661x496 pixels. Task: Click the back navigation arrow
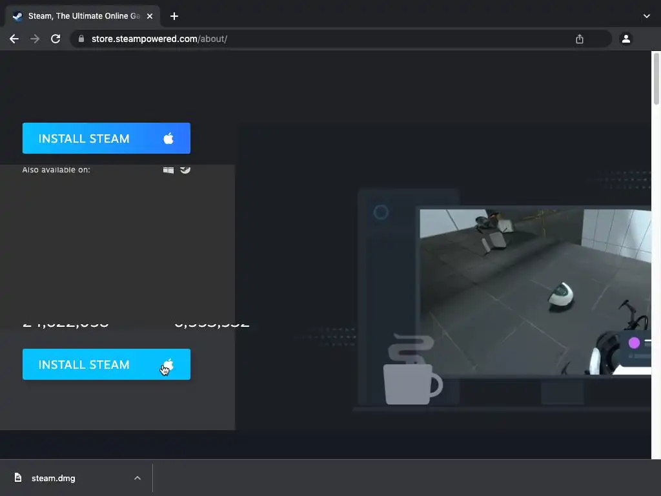point(14,39)
